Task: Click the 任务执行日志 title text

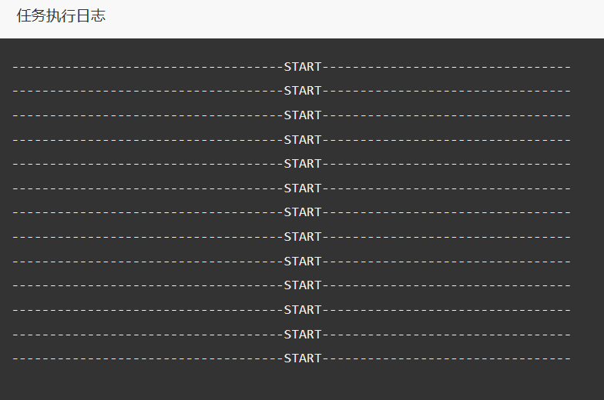Action: (x=61, y=16)
